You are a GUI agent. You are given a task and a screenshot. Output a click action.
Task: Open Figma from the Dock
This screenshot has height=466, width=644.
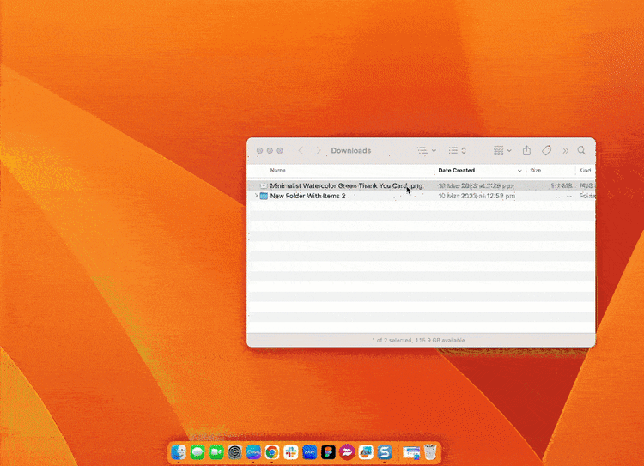point(328,452)
